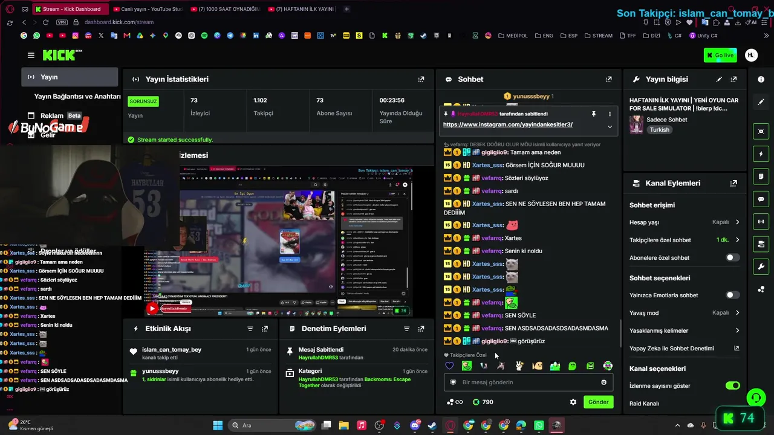Click the Kick logo in the header
Viewport: 774px width, 435px height.
click(61, 55)
